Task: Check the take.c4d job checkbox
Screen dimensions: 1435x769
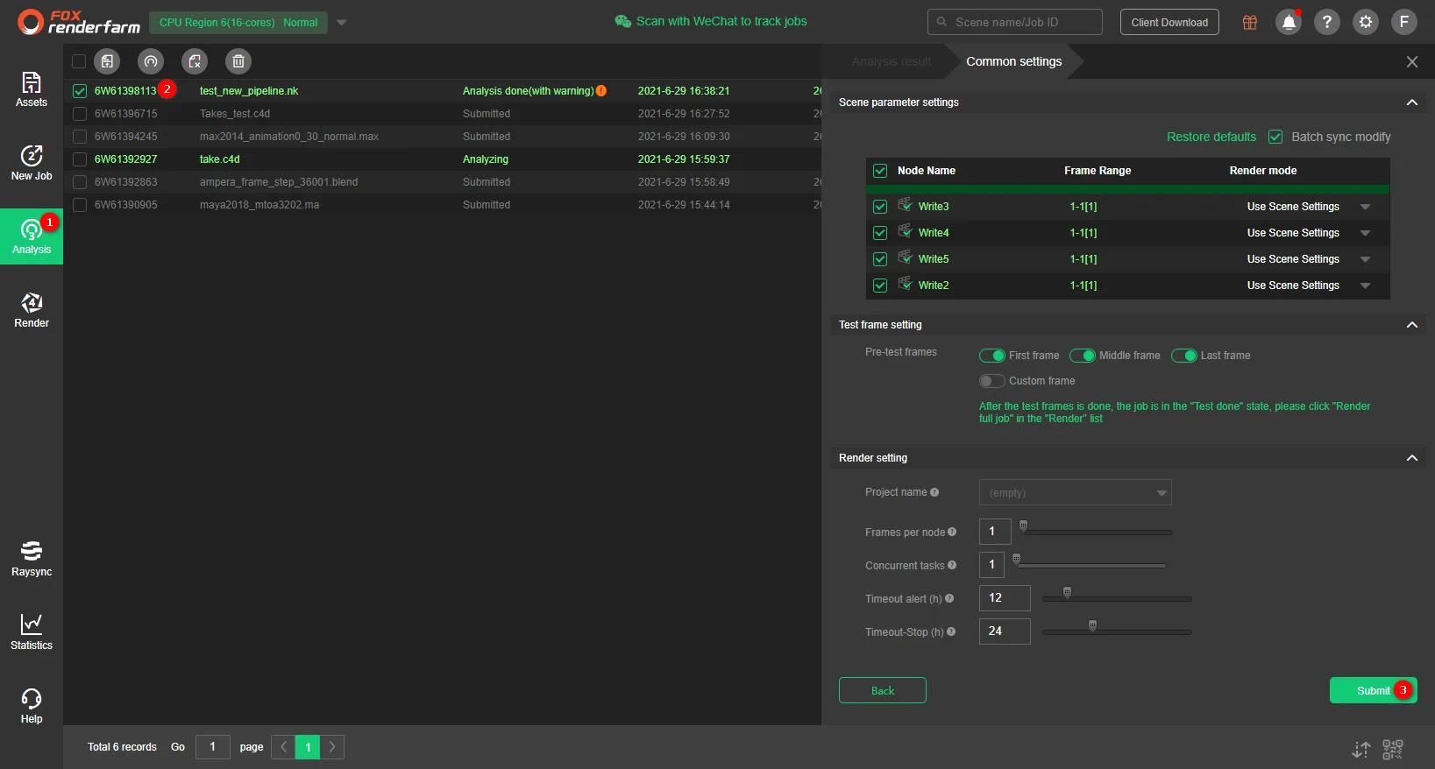Action: [80, 159]
